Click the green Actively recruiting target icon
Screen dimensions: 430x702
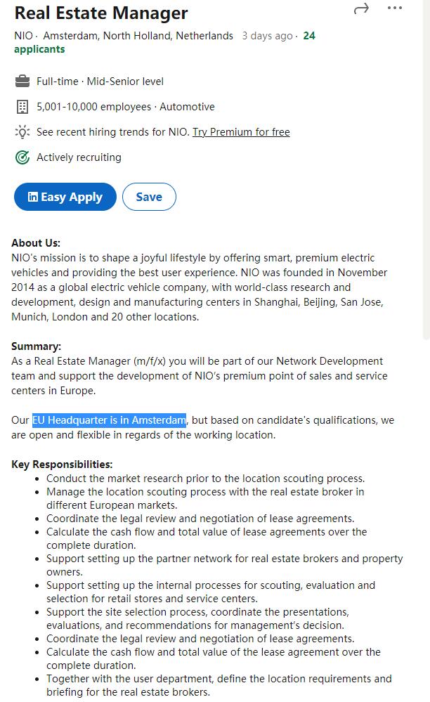pyautogui.click(x=22, y=157)
